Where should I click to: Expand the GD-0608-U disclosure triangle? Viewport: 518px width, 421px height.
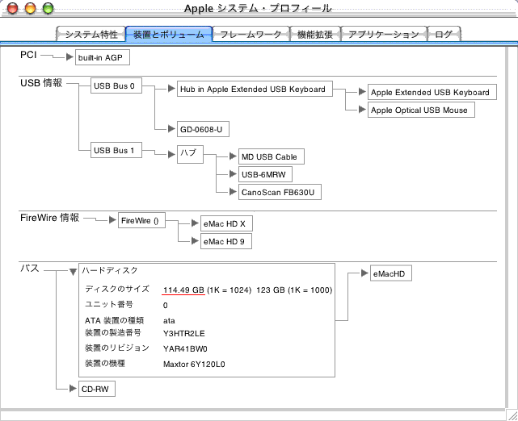coord(171,128)
